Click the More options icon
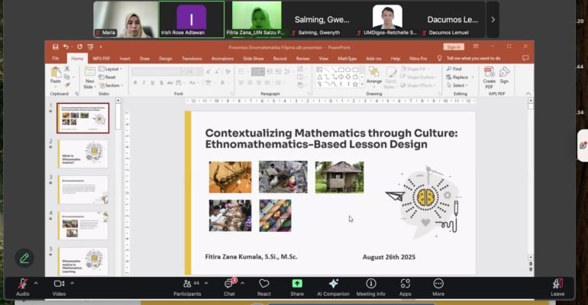The height and width of the screenshot is (305, 588). (438, 284)
